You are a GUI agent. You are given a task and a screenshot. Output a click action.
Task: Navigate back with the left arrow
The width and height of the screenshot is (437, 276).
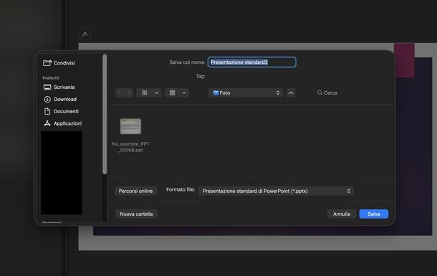click(x=120, y=93)
